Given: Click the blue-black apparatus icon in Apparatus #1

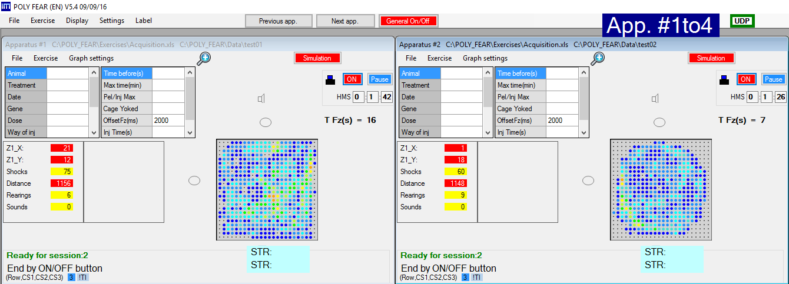Looking at the screenshot, I should point(330,79).
